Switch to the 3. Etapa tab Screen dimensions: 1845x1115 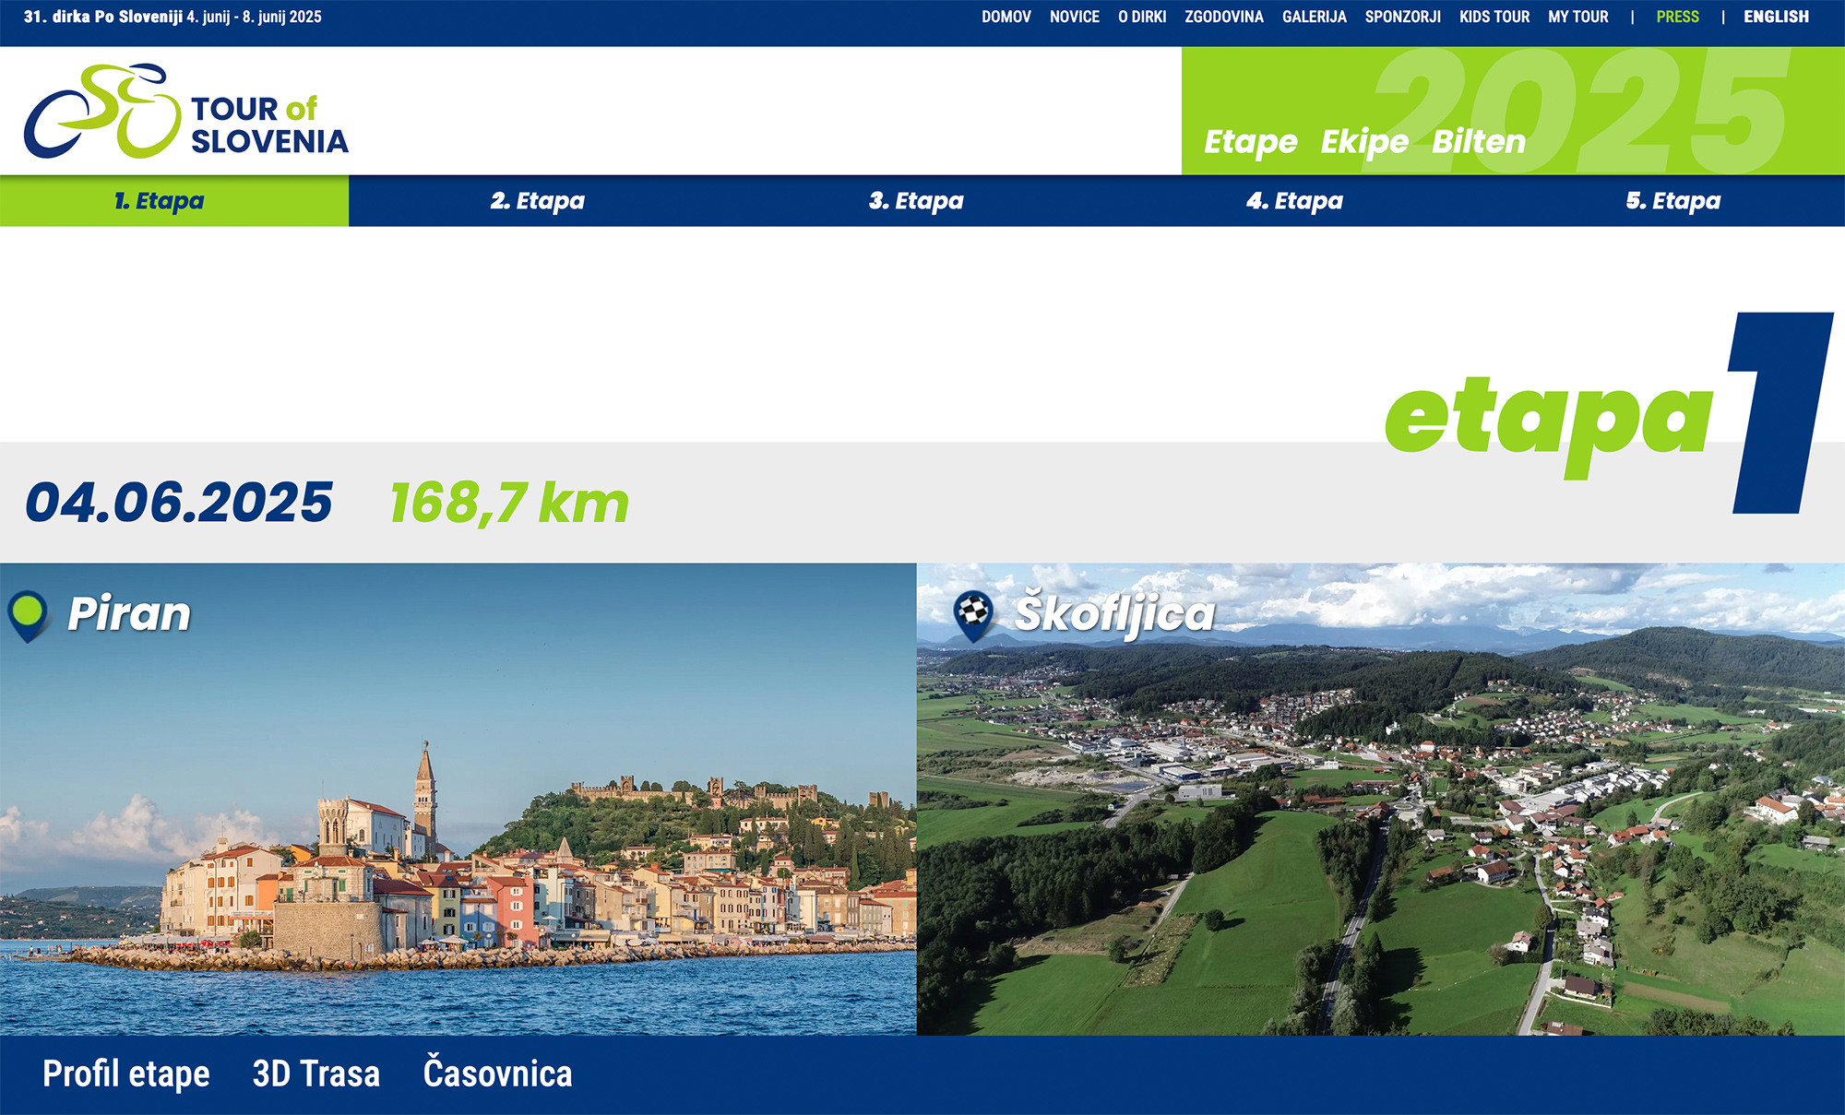[916, 201]
